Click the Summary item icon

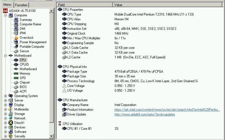(x=16, y=20)
